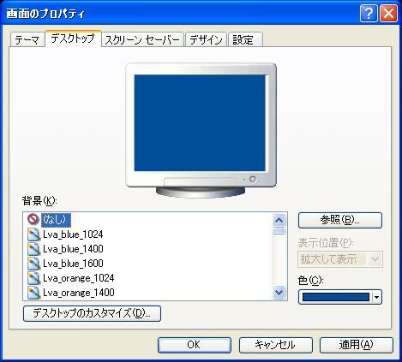Click the 適用(A) apply button

(x=357, y=345)
